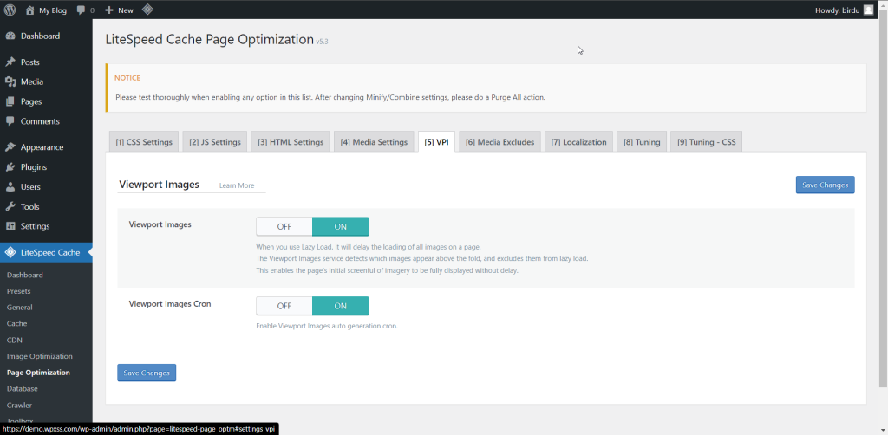
Task: Click the Users person icon
Action: (x=10, y=186)
